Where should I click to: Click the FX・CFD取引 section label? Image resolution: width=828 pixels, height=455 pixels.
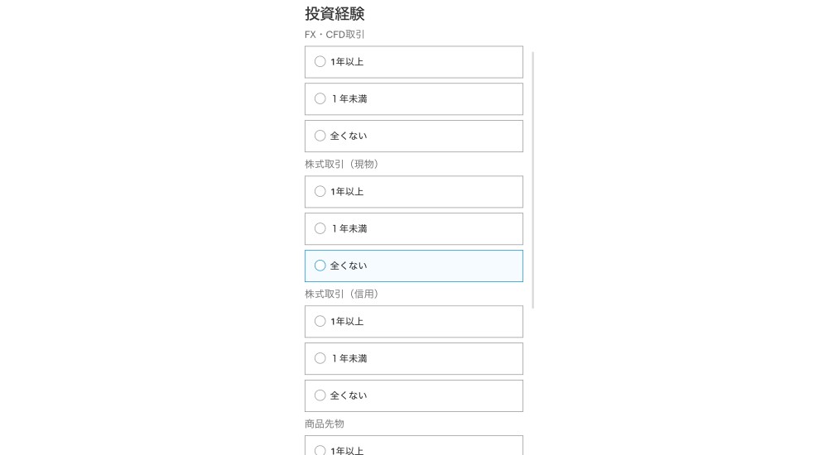[x=335, y=35]
